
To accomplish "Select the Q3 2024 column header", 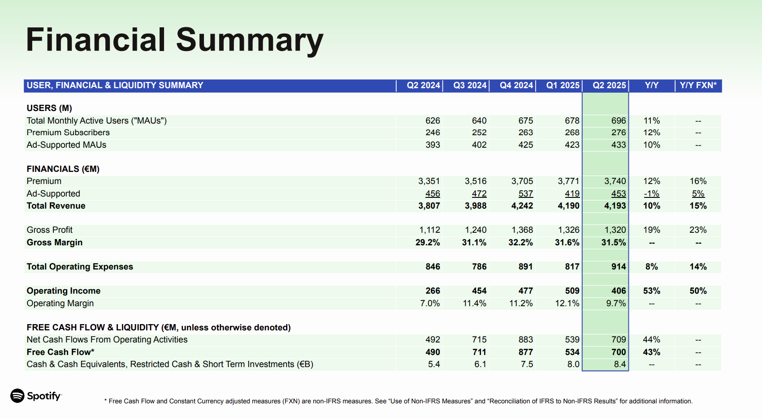I will coord(469,86).
